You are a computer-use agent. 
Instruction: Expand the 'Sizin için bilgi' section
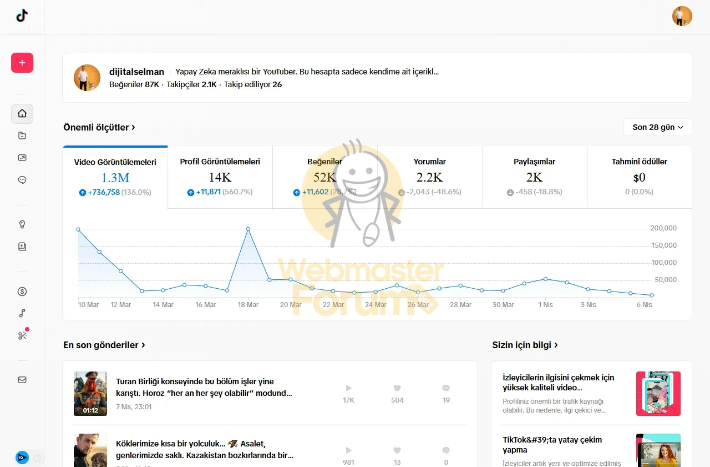[525, 345]
